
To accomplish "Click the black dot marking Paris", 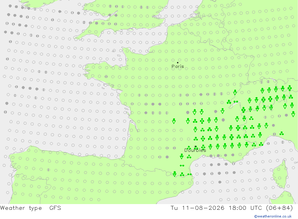I will click(x=178, y=62).
